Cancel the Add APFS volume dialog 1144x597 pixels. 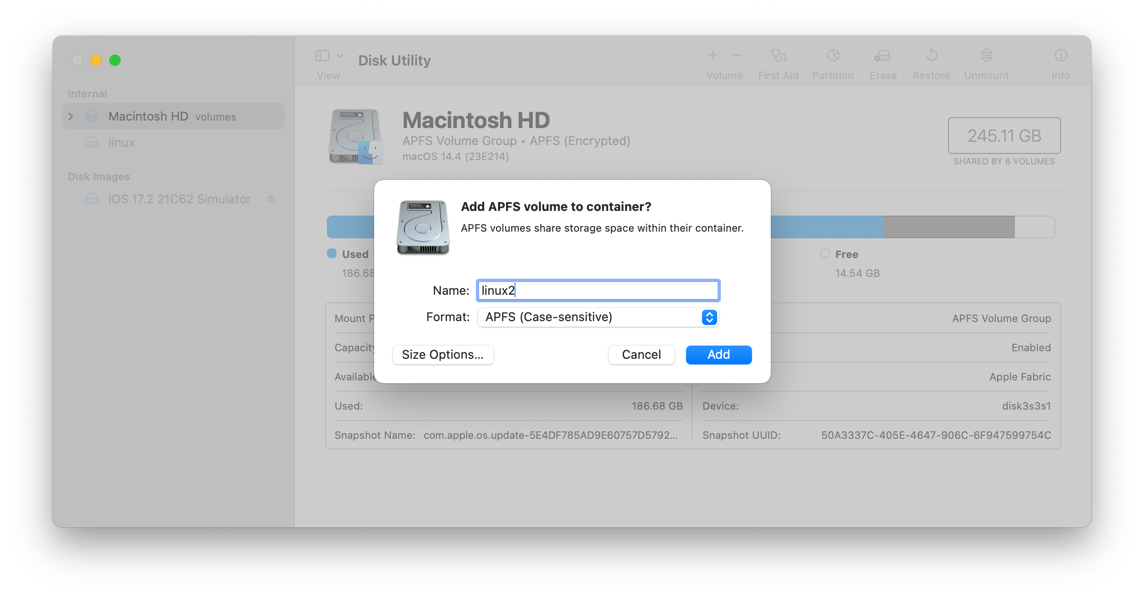641,355
